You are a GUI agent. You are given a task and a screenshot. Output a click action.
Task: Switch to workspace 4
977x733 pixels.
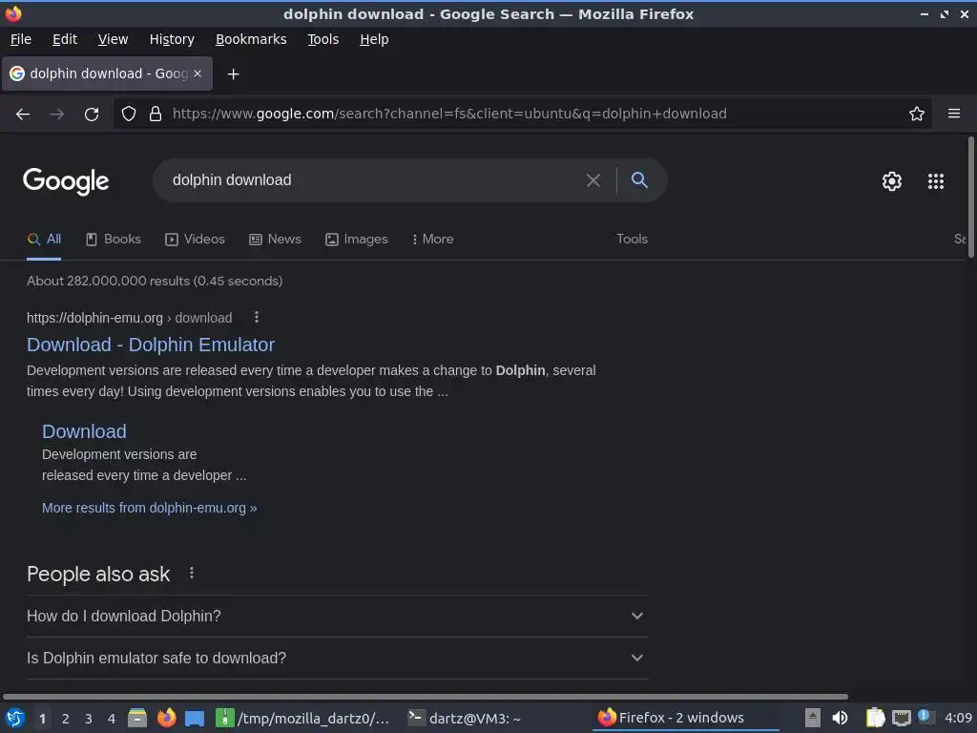[112, 719]
